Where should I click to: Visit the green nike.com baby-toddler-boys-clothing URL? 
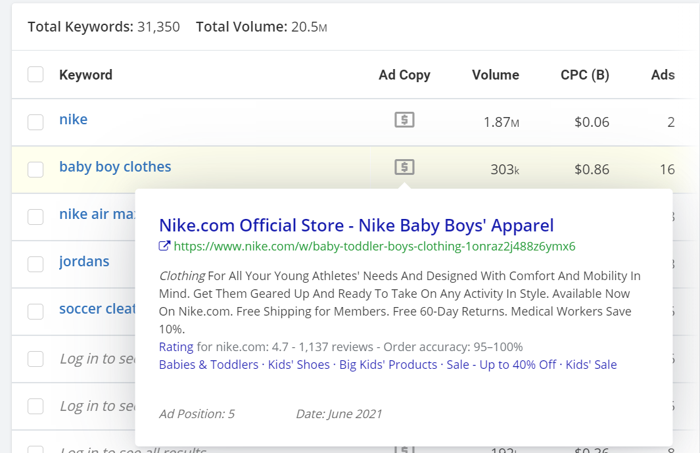pos(375,246)
